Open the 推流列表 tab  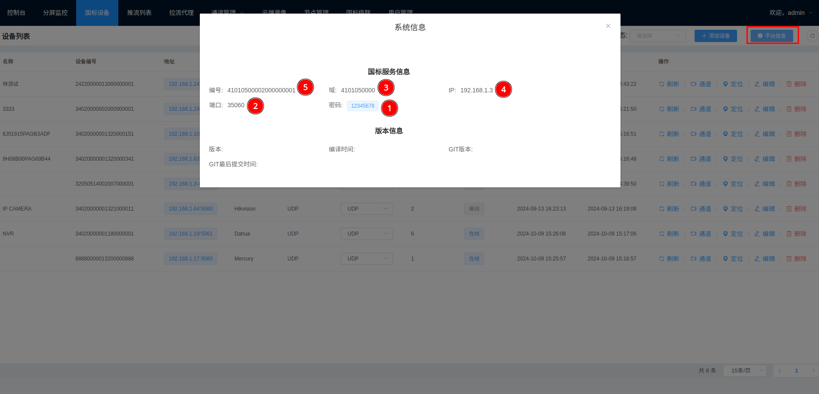point(139,13)
